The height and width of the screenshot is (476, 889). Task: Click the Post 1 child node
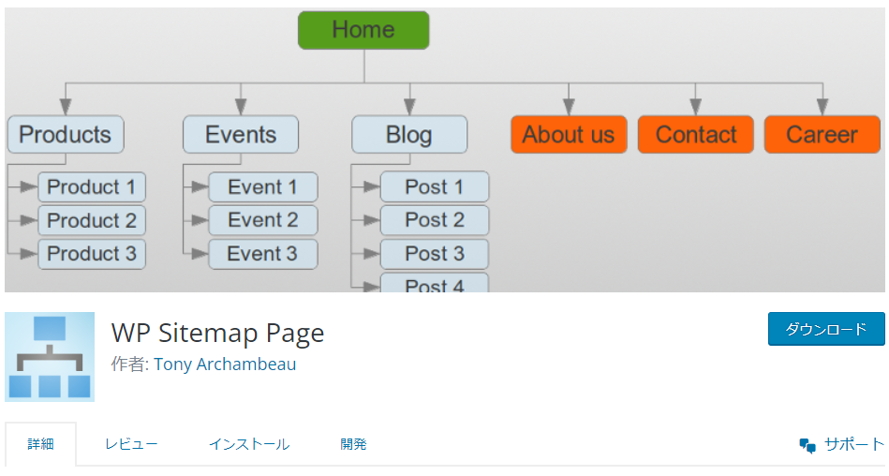(x=435, y=187)
